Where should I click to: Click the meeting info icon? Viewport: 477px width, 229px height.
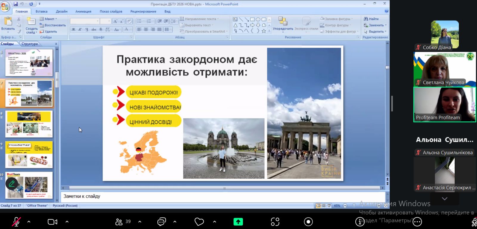(360, 222)
